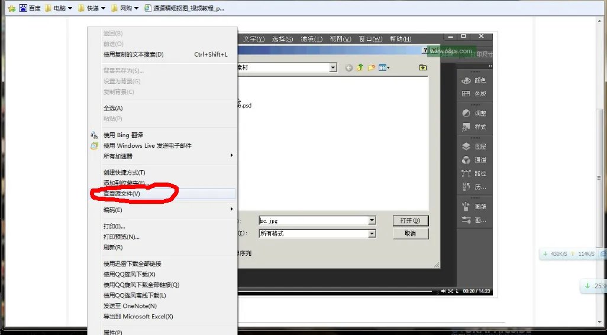Open the 样式 styles panel
Screen dimensions: 607x335
tap(474, 127)
